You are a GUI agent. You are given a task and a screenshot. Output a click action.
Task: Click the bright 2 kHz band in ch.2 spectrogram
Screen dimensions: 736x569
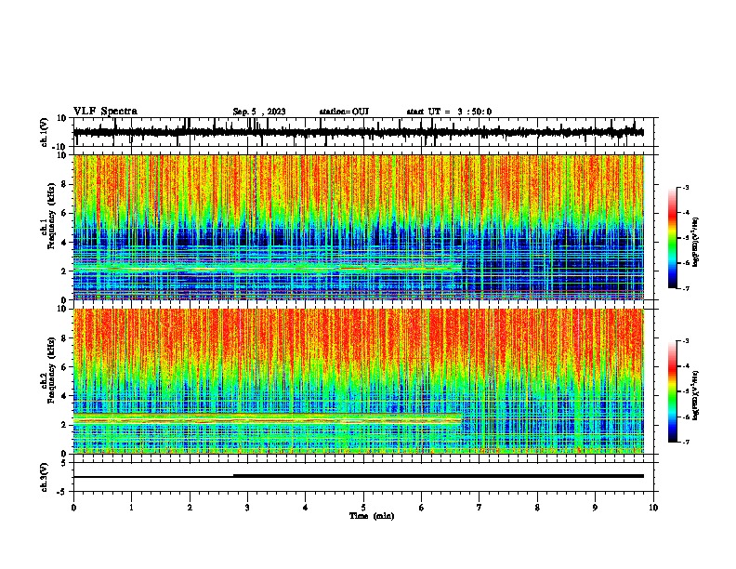point(268,417)
